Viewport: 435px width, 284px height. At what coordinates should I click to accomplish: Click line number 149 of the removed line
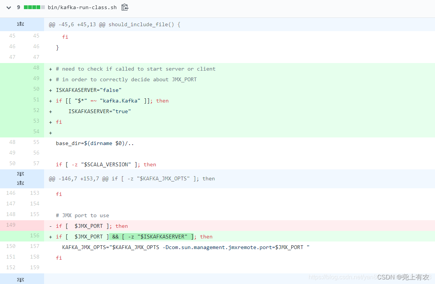coord(12,225)
